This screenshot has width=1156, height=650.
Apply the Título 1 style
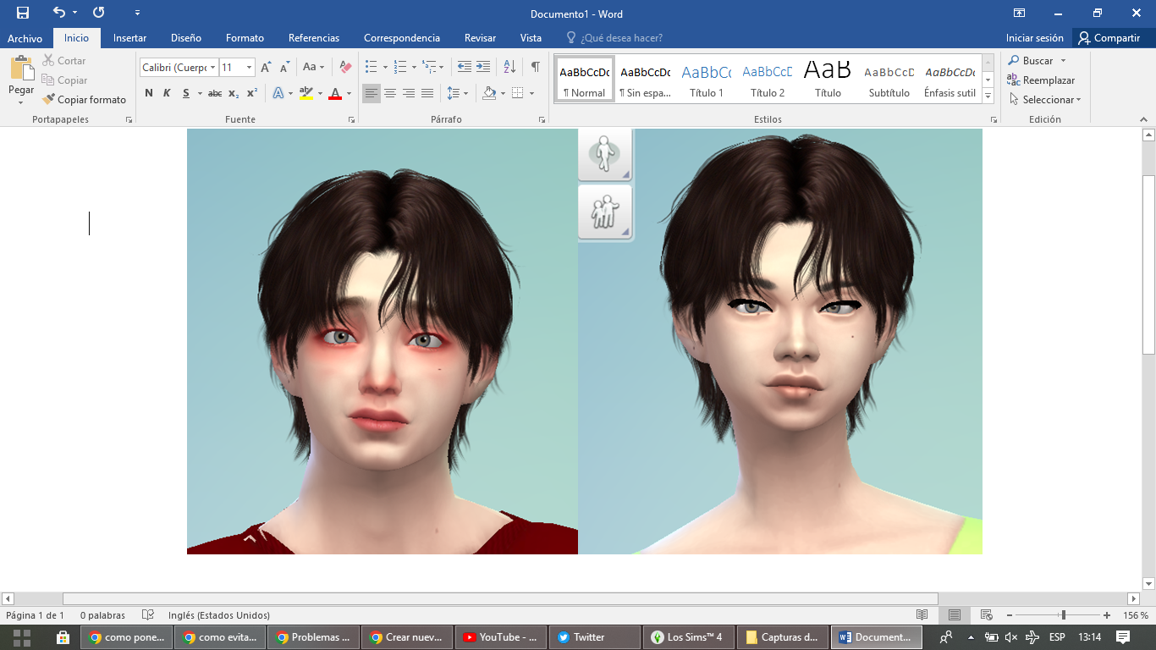(707, 80)
